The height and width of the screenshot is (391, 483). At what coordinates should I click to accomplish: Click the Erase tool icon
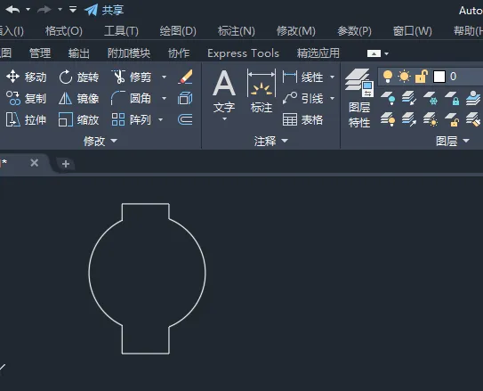[185, 77]
